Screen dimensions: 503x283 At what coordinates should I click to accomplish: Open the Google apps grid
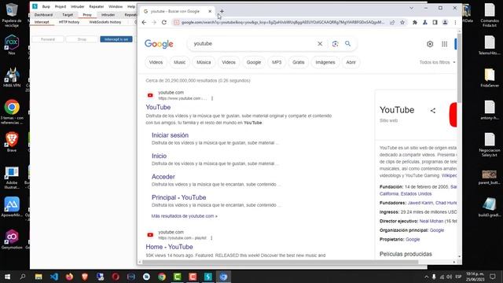pyautogui.click(x=444, y=44)
